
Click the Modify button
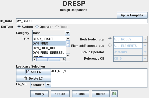click(x=39, y=94)
